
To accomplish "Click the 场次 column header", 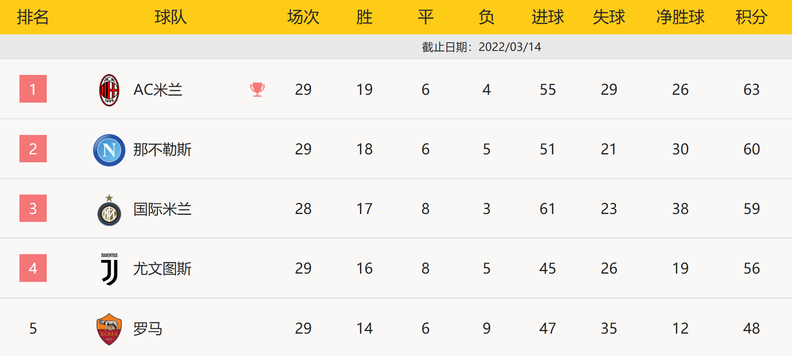I will click(x=303, y=17).
